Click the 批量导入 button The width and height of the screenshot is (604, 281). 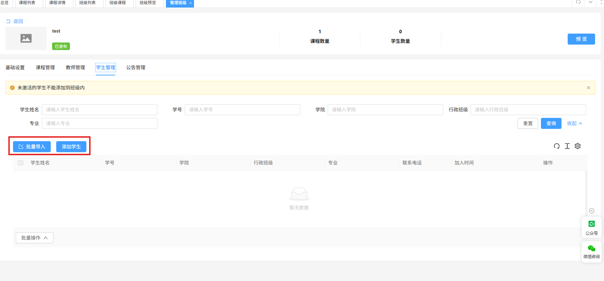32,147
